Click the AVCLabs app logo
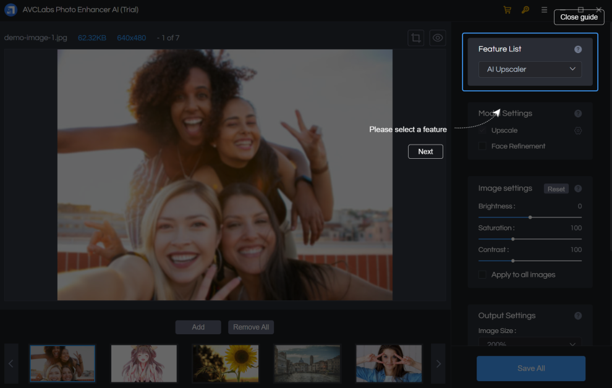Image resolution: width=612 pixels, height=388 pixels. [x=11, y=10]
